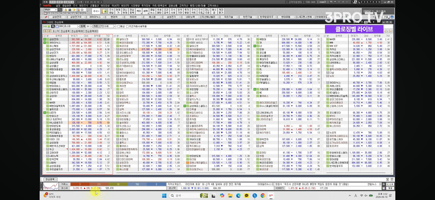Click the S5 saved screen button
The width and height of the screenshot is (435, 200).
coord(65,13)
